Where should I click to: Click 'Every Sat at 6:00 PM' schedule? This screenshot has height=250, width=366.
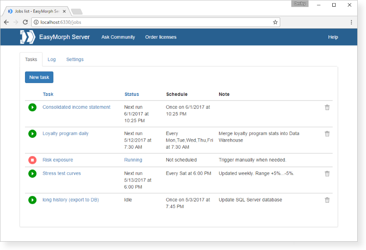click(188, 174)
